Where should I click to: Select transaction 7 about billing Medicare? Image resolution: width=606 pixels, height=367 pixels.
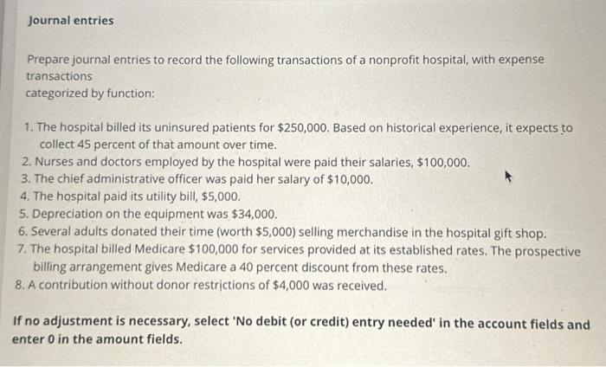[299, 259]
